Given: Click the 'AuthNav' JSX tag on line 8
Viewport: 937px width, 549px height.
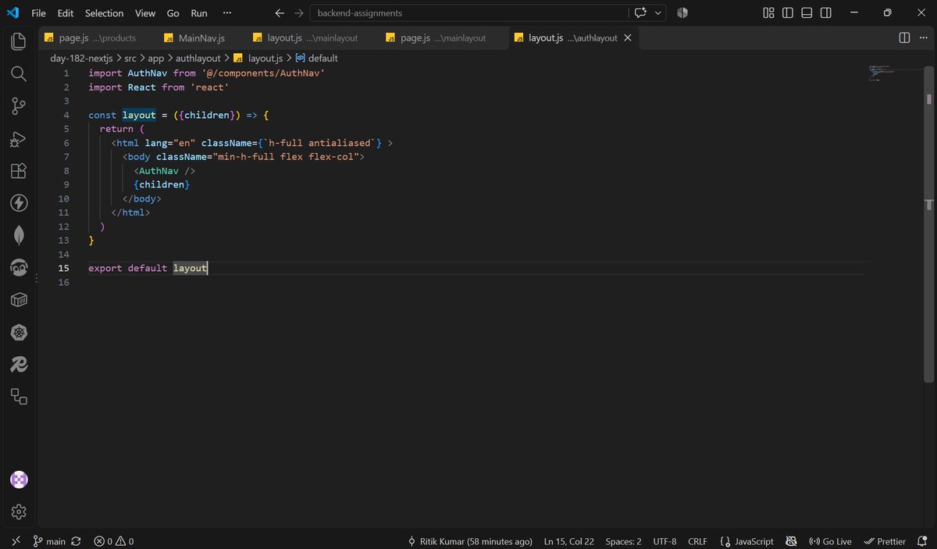Looking at the screenshot, I should (159, 170).
